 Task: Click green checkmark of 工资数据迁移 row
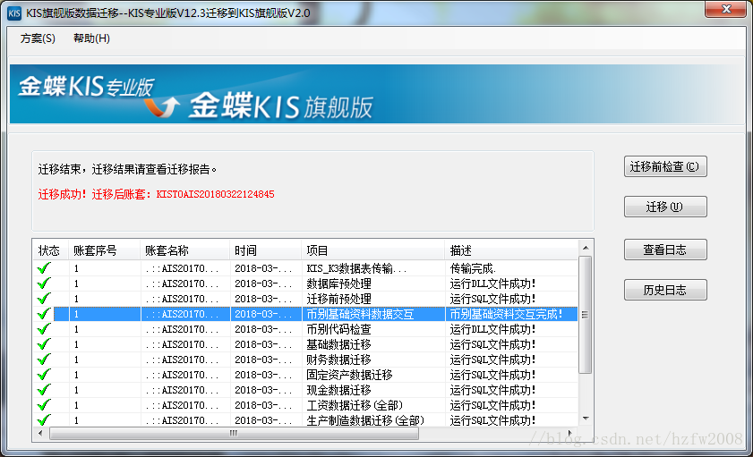click(x=44, y=406)
